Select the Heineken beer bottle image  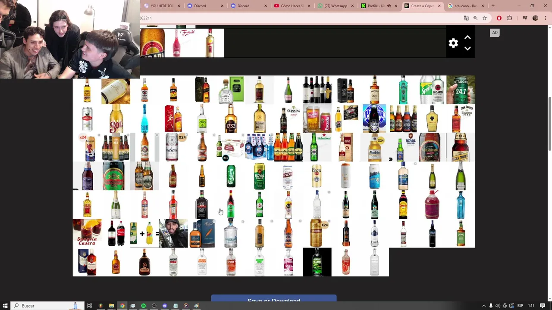click(x=317, y=147)
